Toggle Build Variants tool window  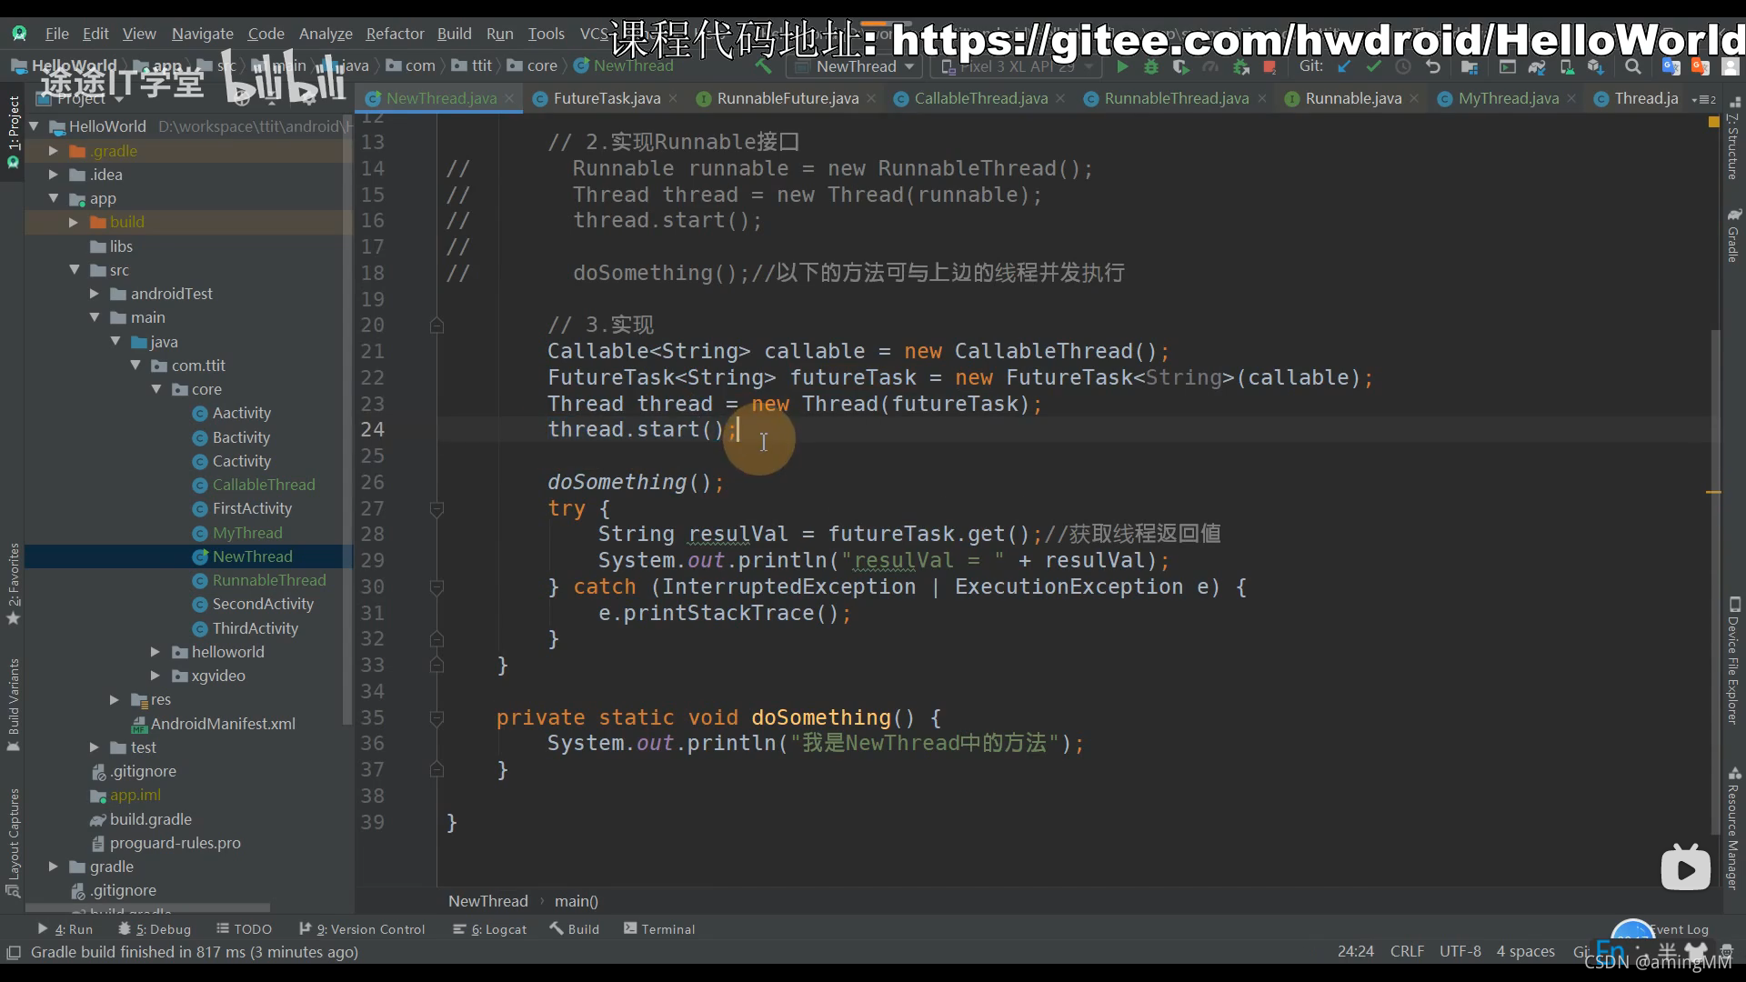click(13, 705)
